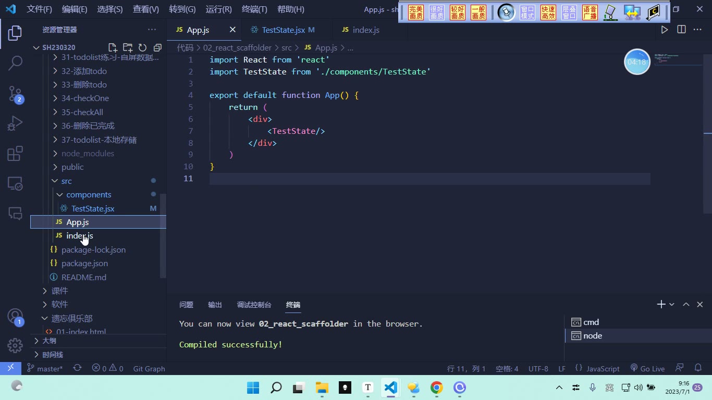Screen dimensions: 712x400
Task: Open notifications bell in status bar
Action: (698, 368)
